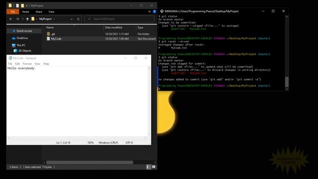
Task: Open recent locations dropdown in Explorer
Action: pos(22,19)
